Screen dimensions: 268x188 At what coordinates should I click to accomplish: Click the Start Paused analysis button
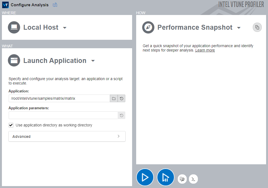(x=166, y=177)
